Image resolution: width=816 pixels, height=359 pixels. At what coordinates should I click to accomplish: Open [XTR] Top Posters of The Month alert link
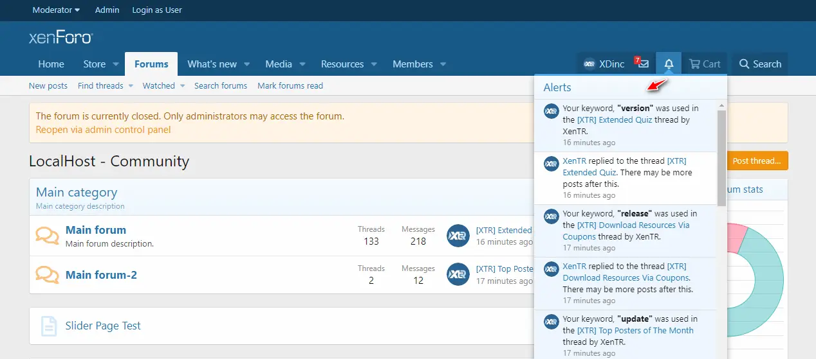pyautogui.click(x=635, y=330)
